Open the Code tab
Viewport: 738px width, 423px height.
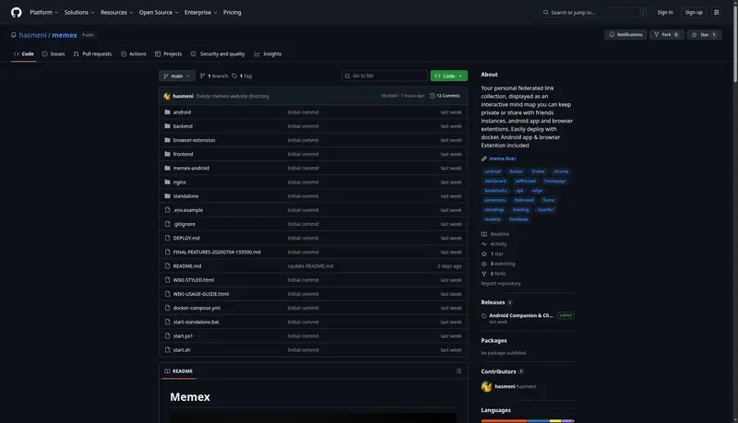24,54
